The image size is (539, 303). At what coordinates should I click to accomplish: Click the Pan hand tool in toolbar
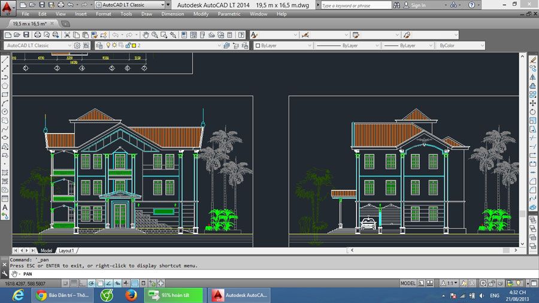click(x=146, y=35)
